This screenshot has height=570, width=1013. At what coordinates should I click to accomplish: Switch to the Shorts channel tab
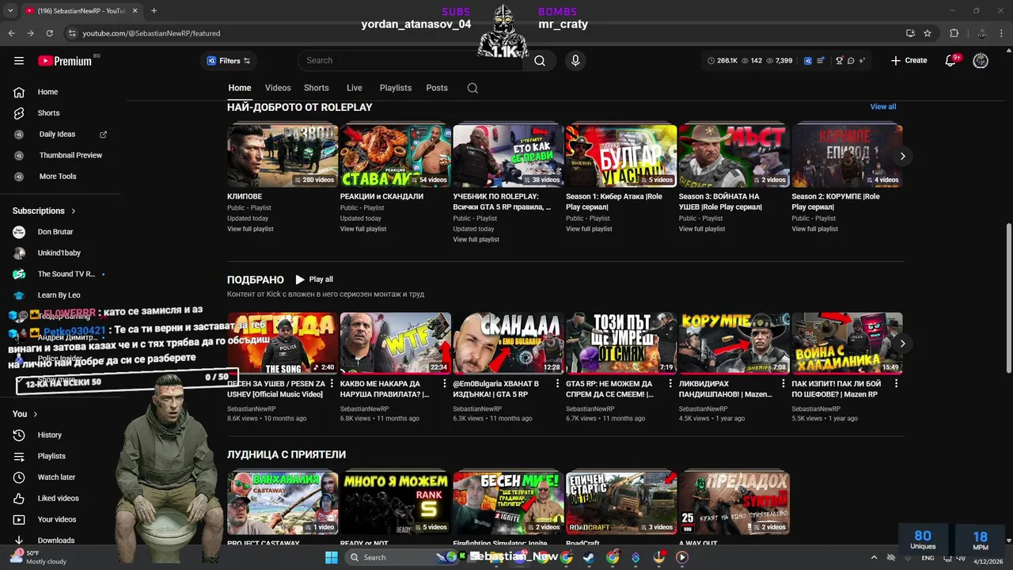coord(317,88)
